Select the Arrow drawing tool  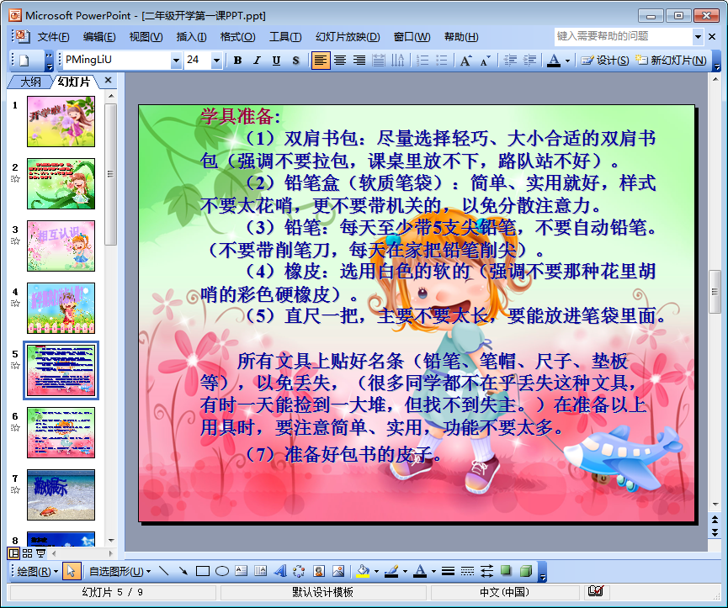coord(183,571)
